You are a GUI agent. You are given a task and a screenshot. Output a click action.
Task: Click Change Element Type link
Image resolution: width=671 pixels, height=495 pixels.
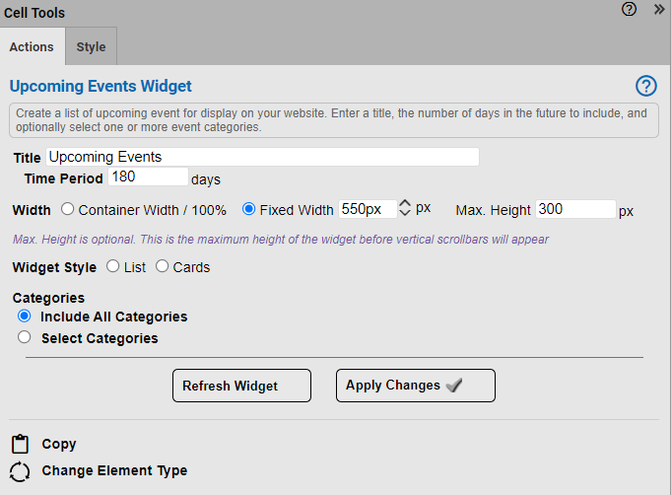pyautogui.click(x=114, y=471)
